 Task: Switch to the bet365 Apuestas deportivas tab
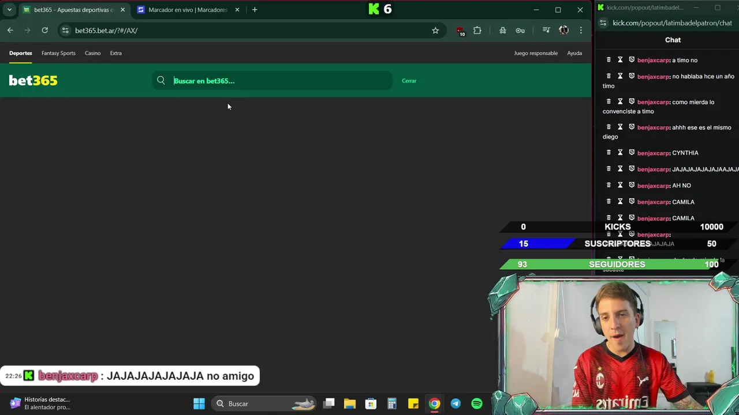tap(74, 10)
